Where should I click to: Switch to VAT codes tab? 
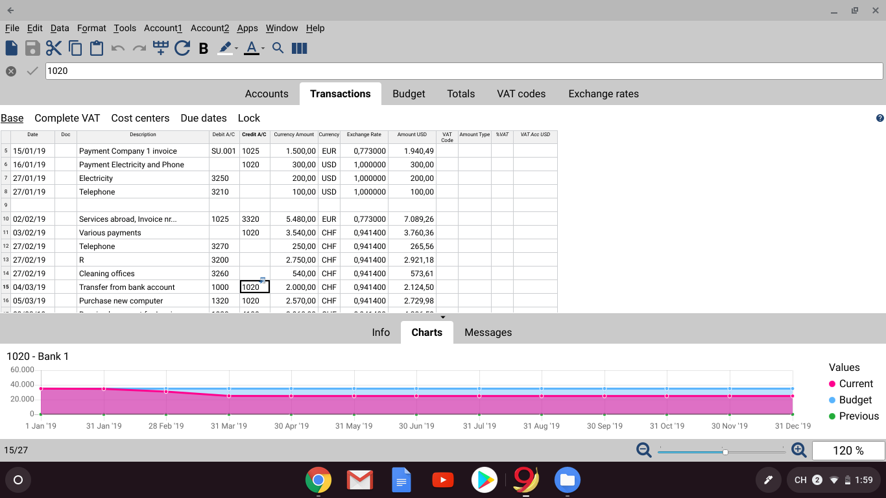pos(521,94)
